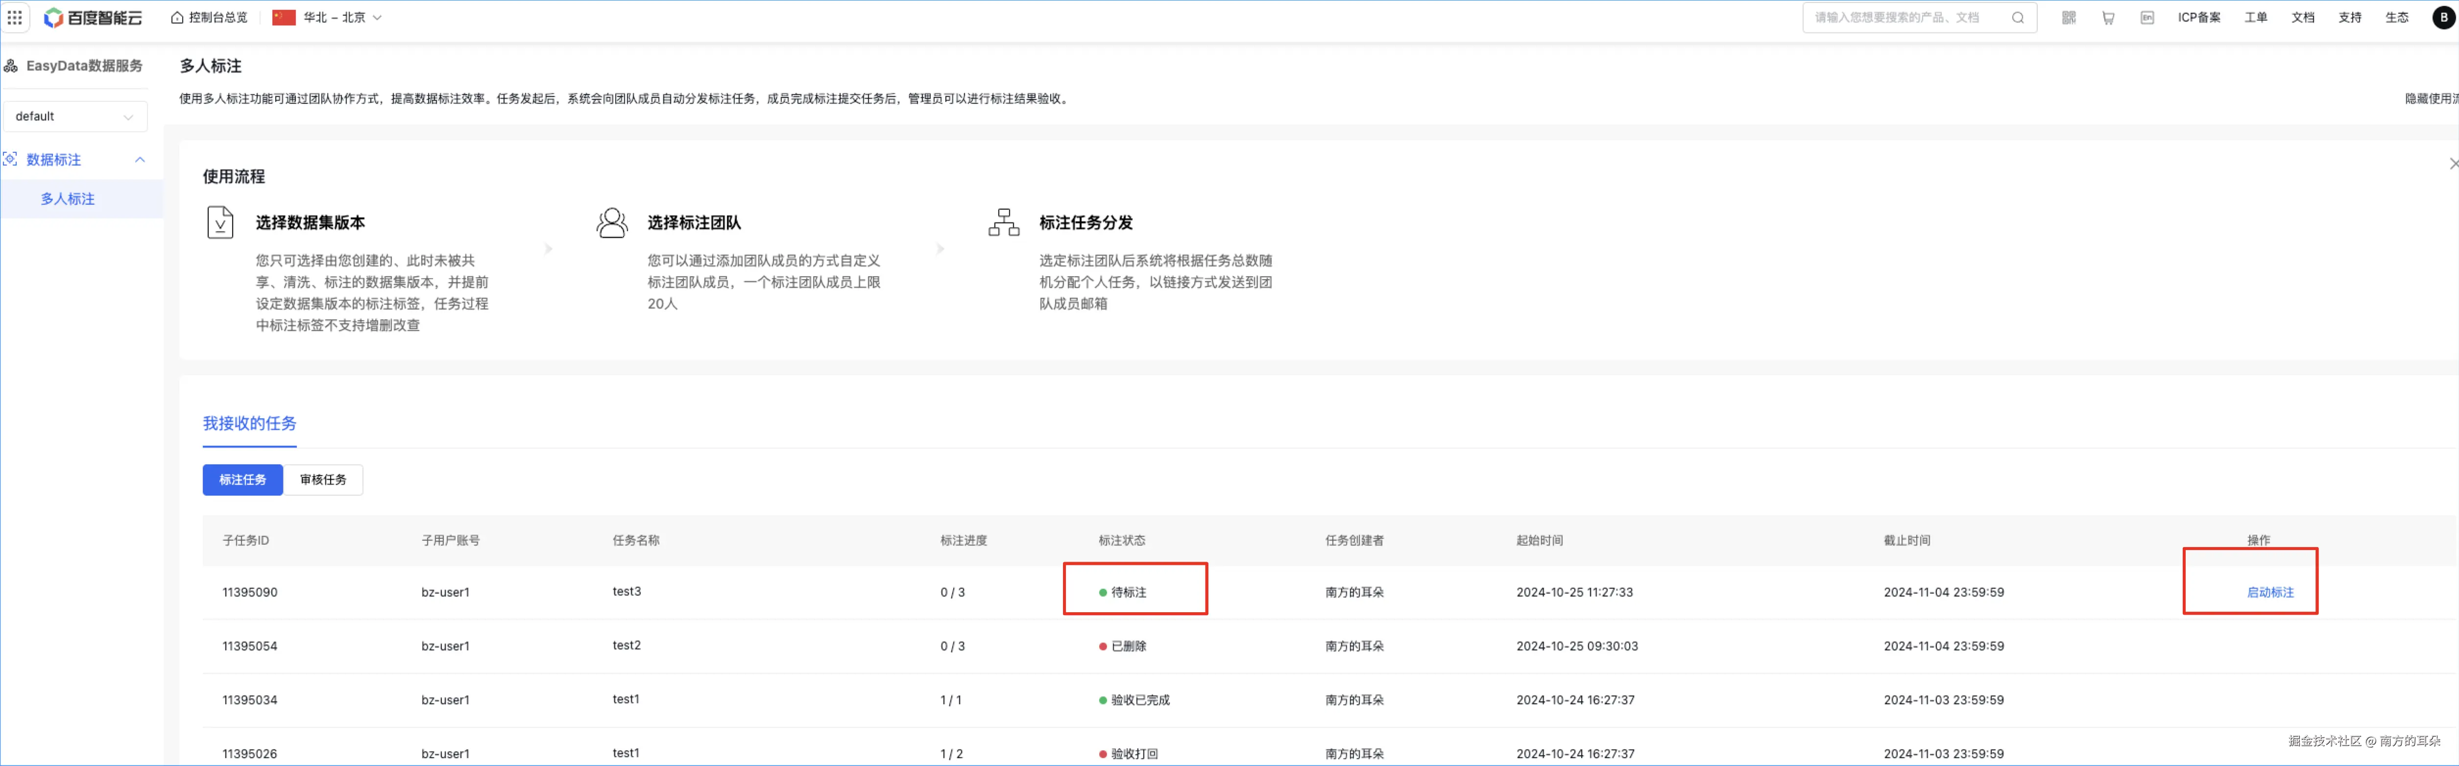Click the 截止时间 column header
Image resolution: width=2459 pixels, height=766 pixels.
pyautogui.click(x=1906, y=541)
